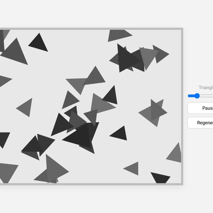Click the Regenerate button
The width and height of the screenshot is (213, 213).
(200, 123)
